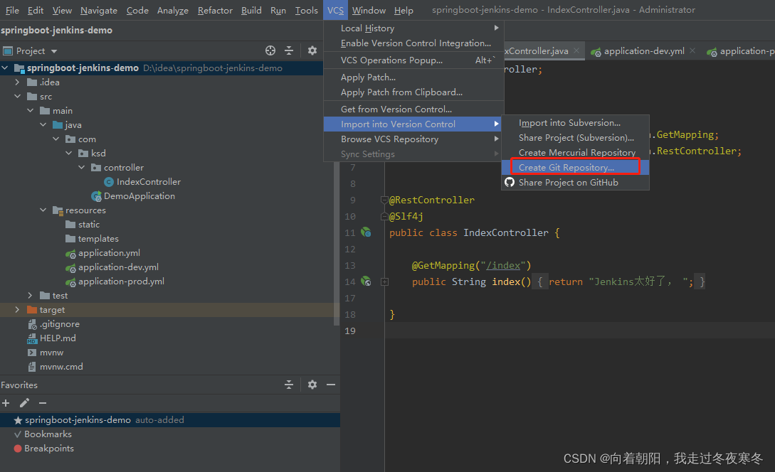This screenshot has width=775, height=472.
Task: Select application-prod.yml in project tree
Action: pos(121,281)
